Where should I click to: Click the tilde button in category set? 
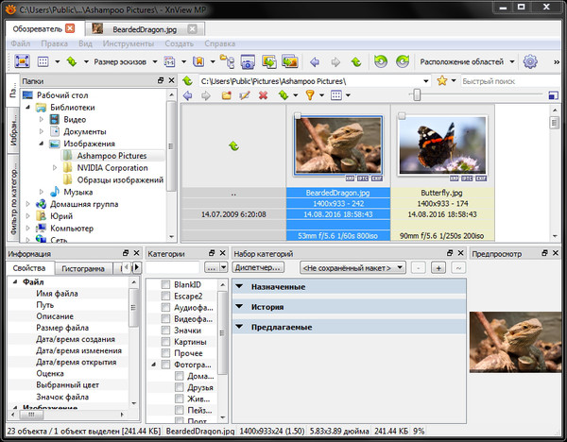tap(458, 268)
